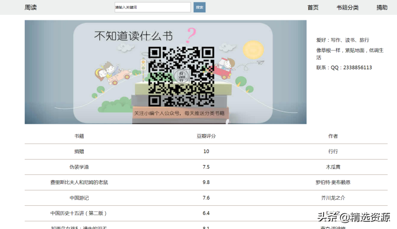Viewport: 397px width, 229px height.
Task: Click the QR code banner image
Action: click(166, 72)
